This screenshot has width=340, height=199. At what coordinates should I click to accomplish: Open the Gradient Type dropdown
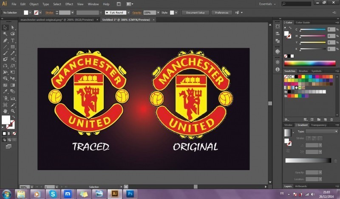[x=322, y=131]
